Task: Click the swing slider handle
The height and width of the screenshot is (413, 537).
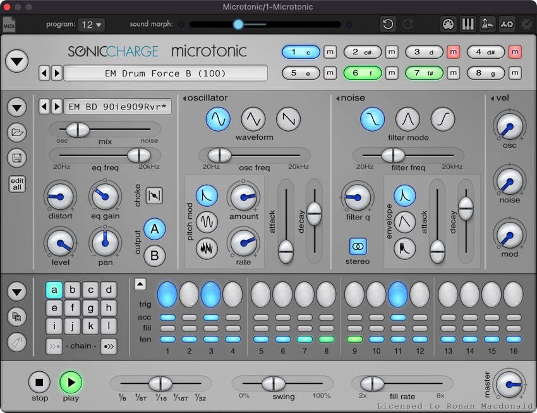Action: (x=274, y=383)
